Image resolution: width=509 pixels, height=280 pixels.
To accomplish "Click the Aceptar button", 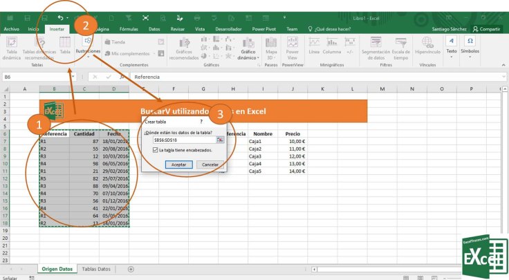I will click(x=178, y=165).
